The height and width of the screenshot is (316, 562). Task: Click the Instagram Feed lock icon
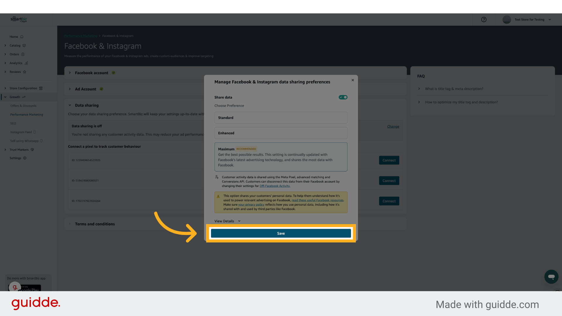[35, 132]
